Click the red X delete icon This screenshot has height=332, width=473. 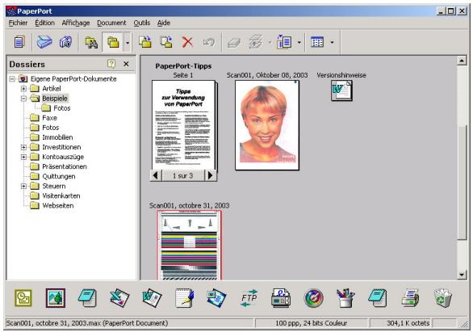tap(187, 42)
